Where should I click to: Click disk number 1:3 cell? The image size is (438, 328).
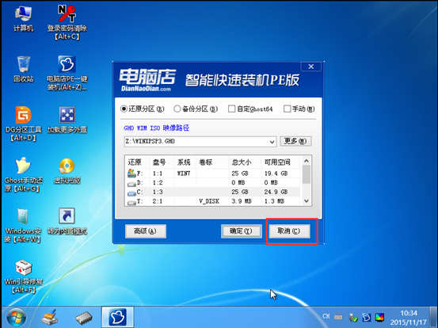pos(158,192)
